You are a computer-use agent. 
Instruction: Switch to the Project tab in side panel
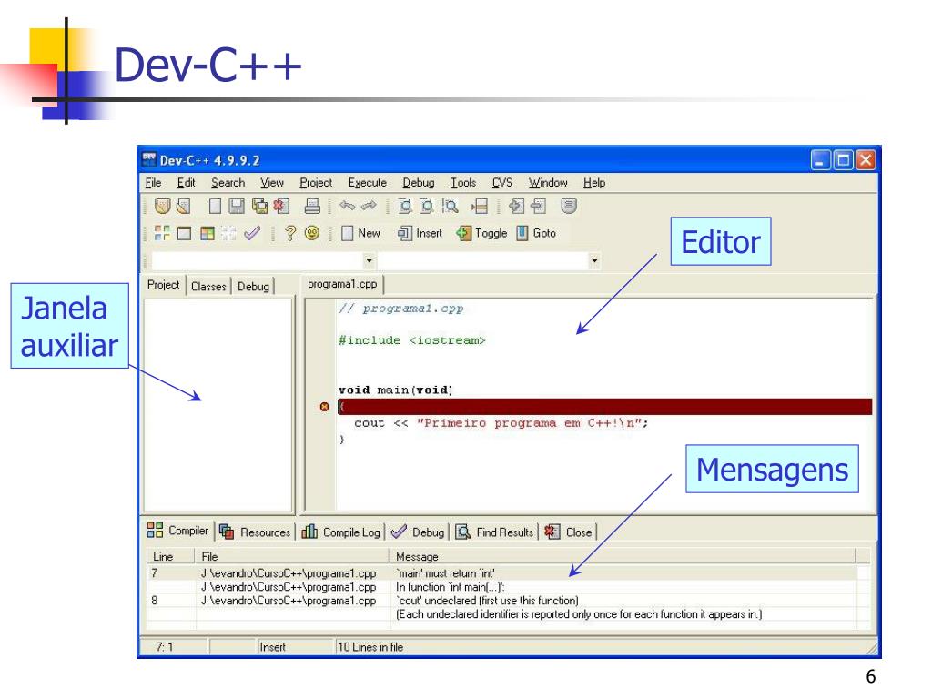[164, 285]
